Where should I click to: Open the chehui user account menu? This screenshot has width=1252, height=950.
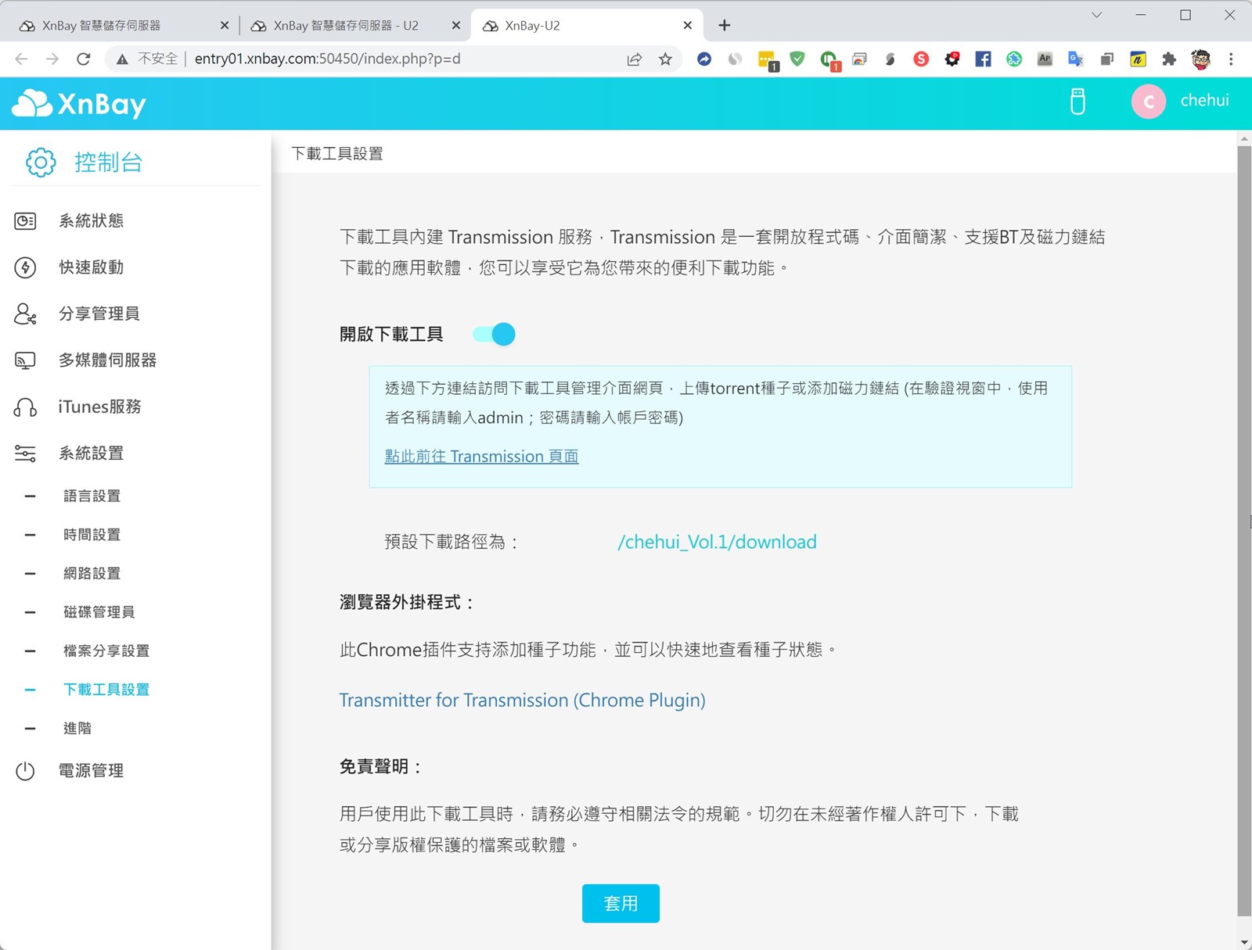tap(1182, 102)
